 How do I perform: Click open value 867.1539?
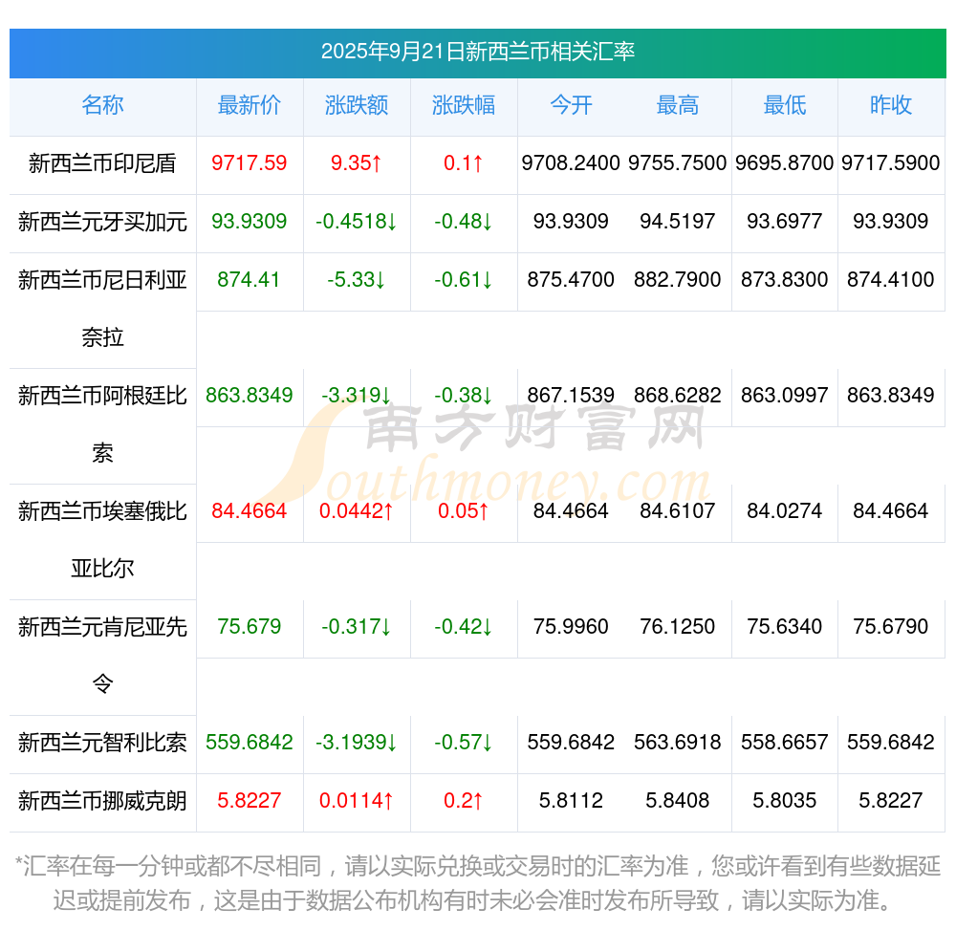tap(571, 396)
